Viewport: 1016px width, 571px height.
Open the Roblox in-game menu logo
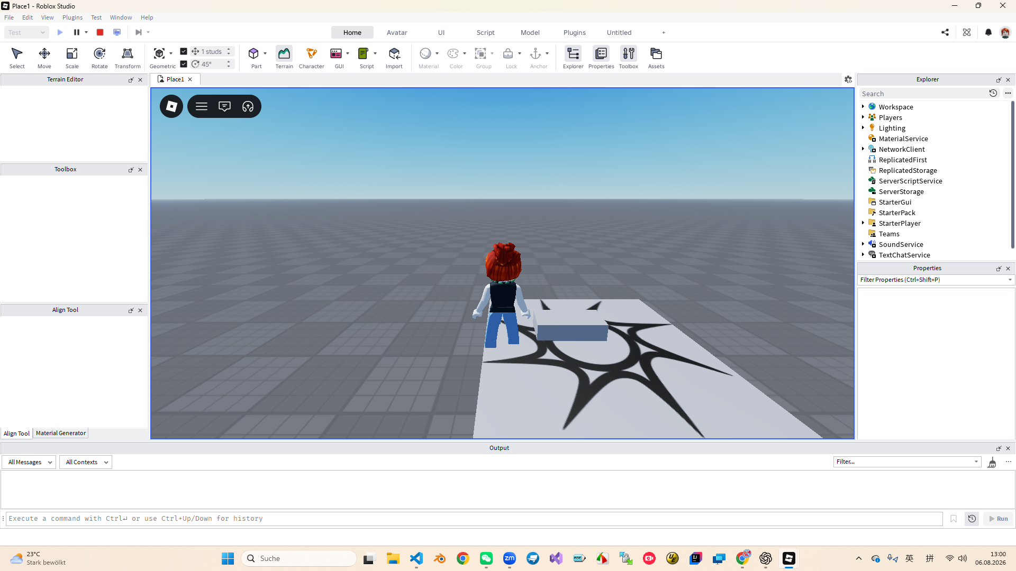[x=171, y=106]
